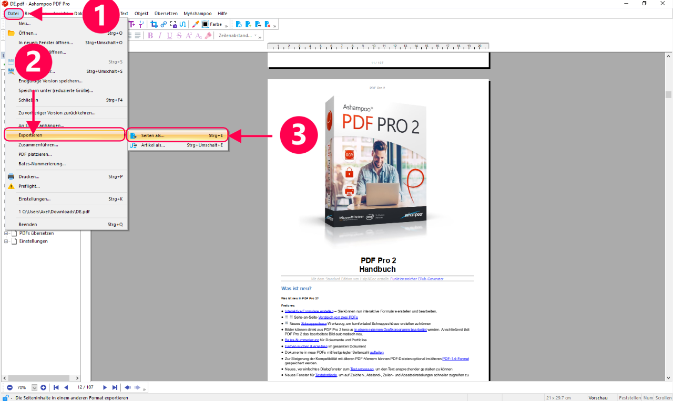Open the zoom level dropdown arrow
Image resolution: width=673 pixels, height=401 pixels.
point(34,387)
